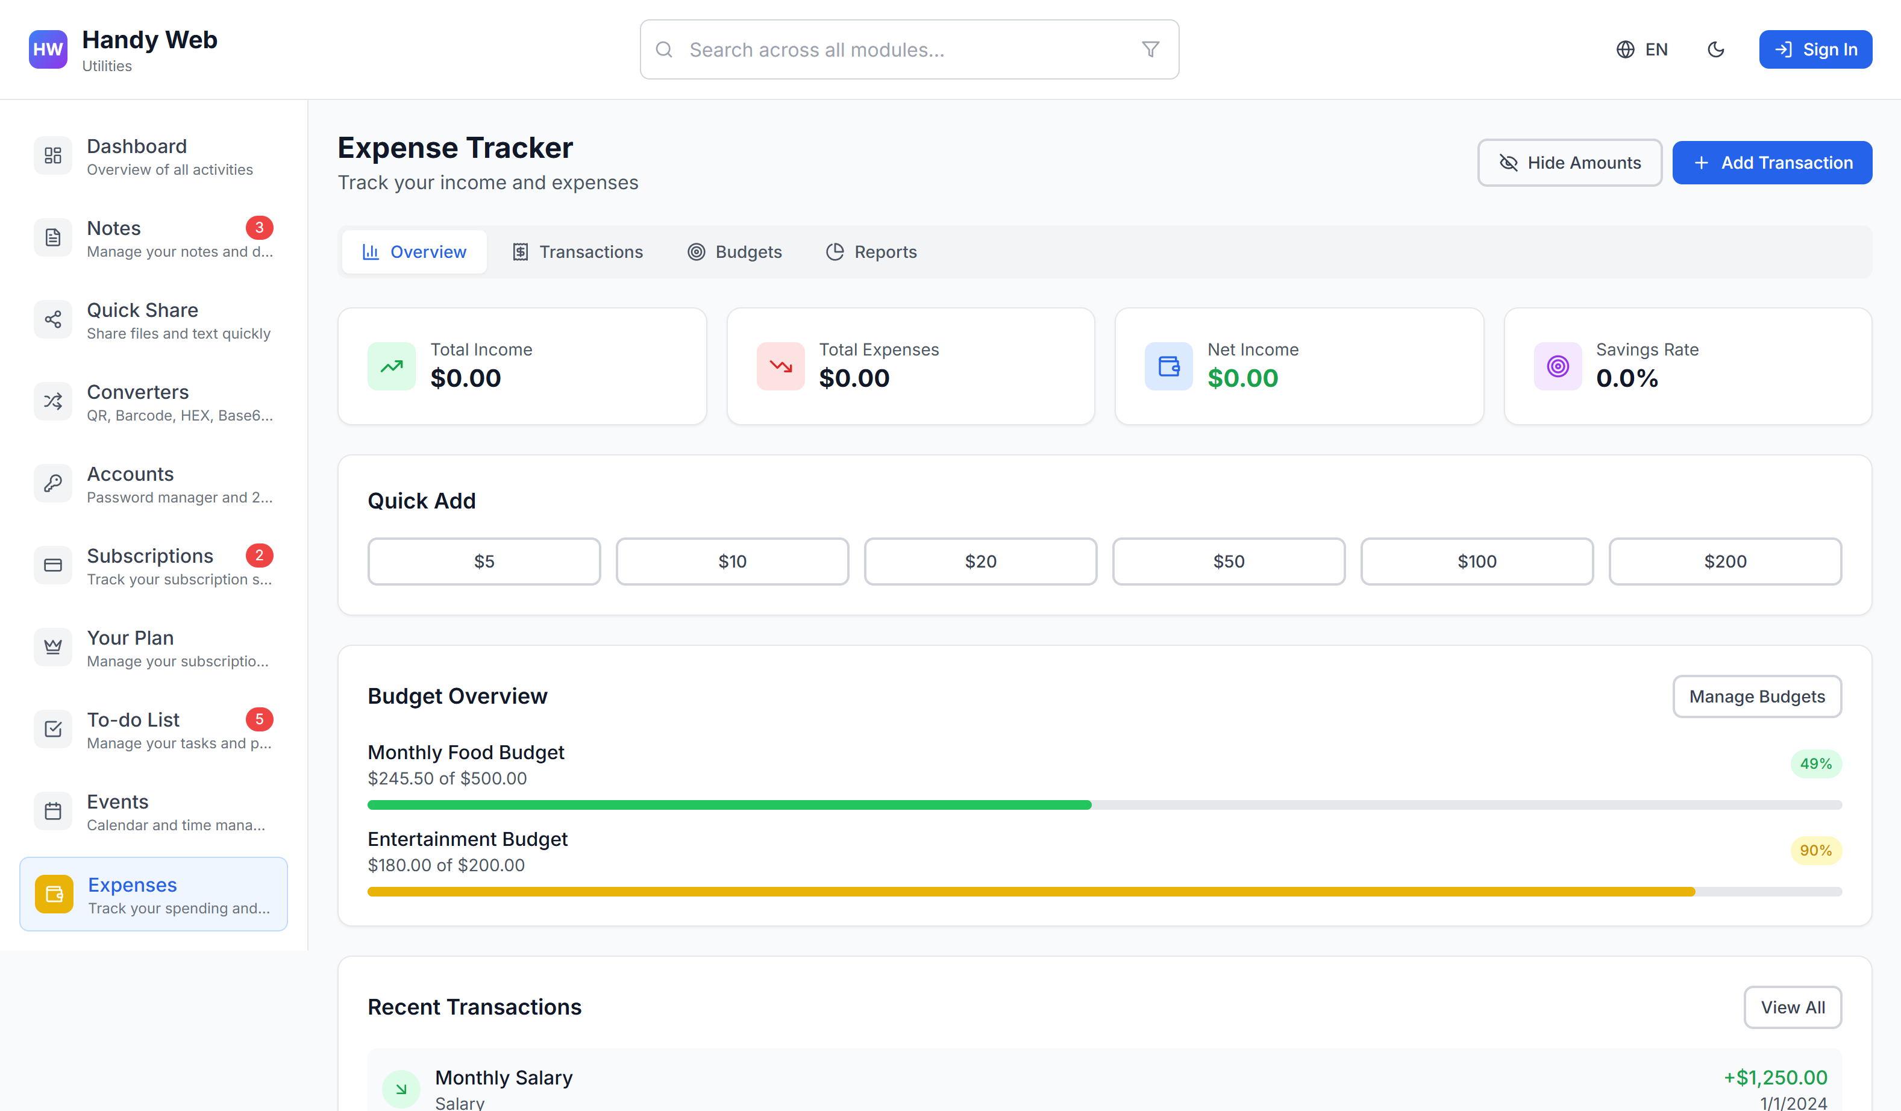
Task: Open the Reports tab
Action: pos(871,252)
